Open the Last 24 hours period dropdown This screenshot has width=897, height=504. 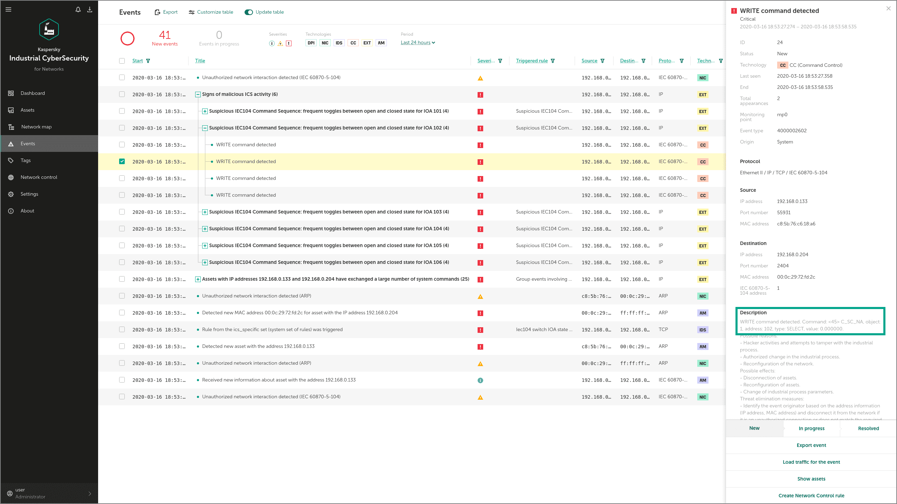[418, 43]
